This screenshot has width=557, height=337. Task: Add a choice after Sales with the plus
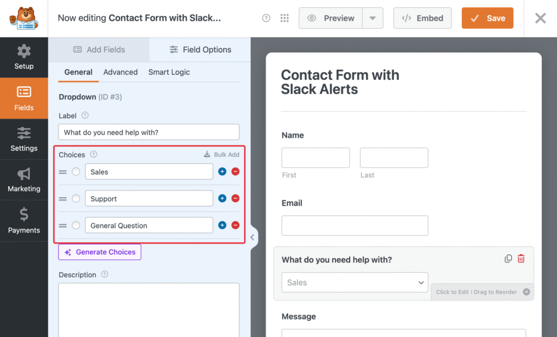[222, 172]
